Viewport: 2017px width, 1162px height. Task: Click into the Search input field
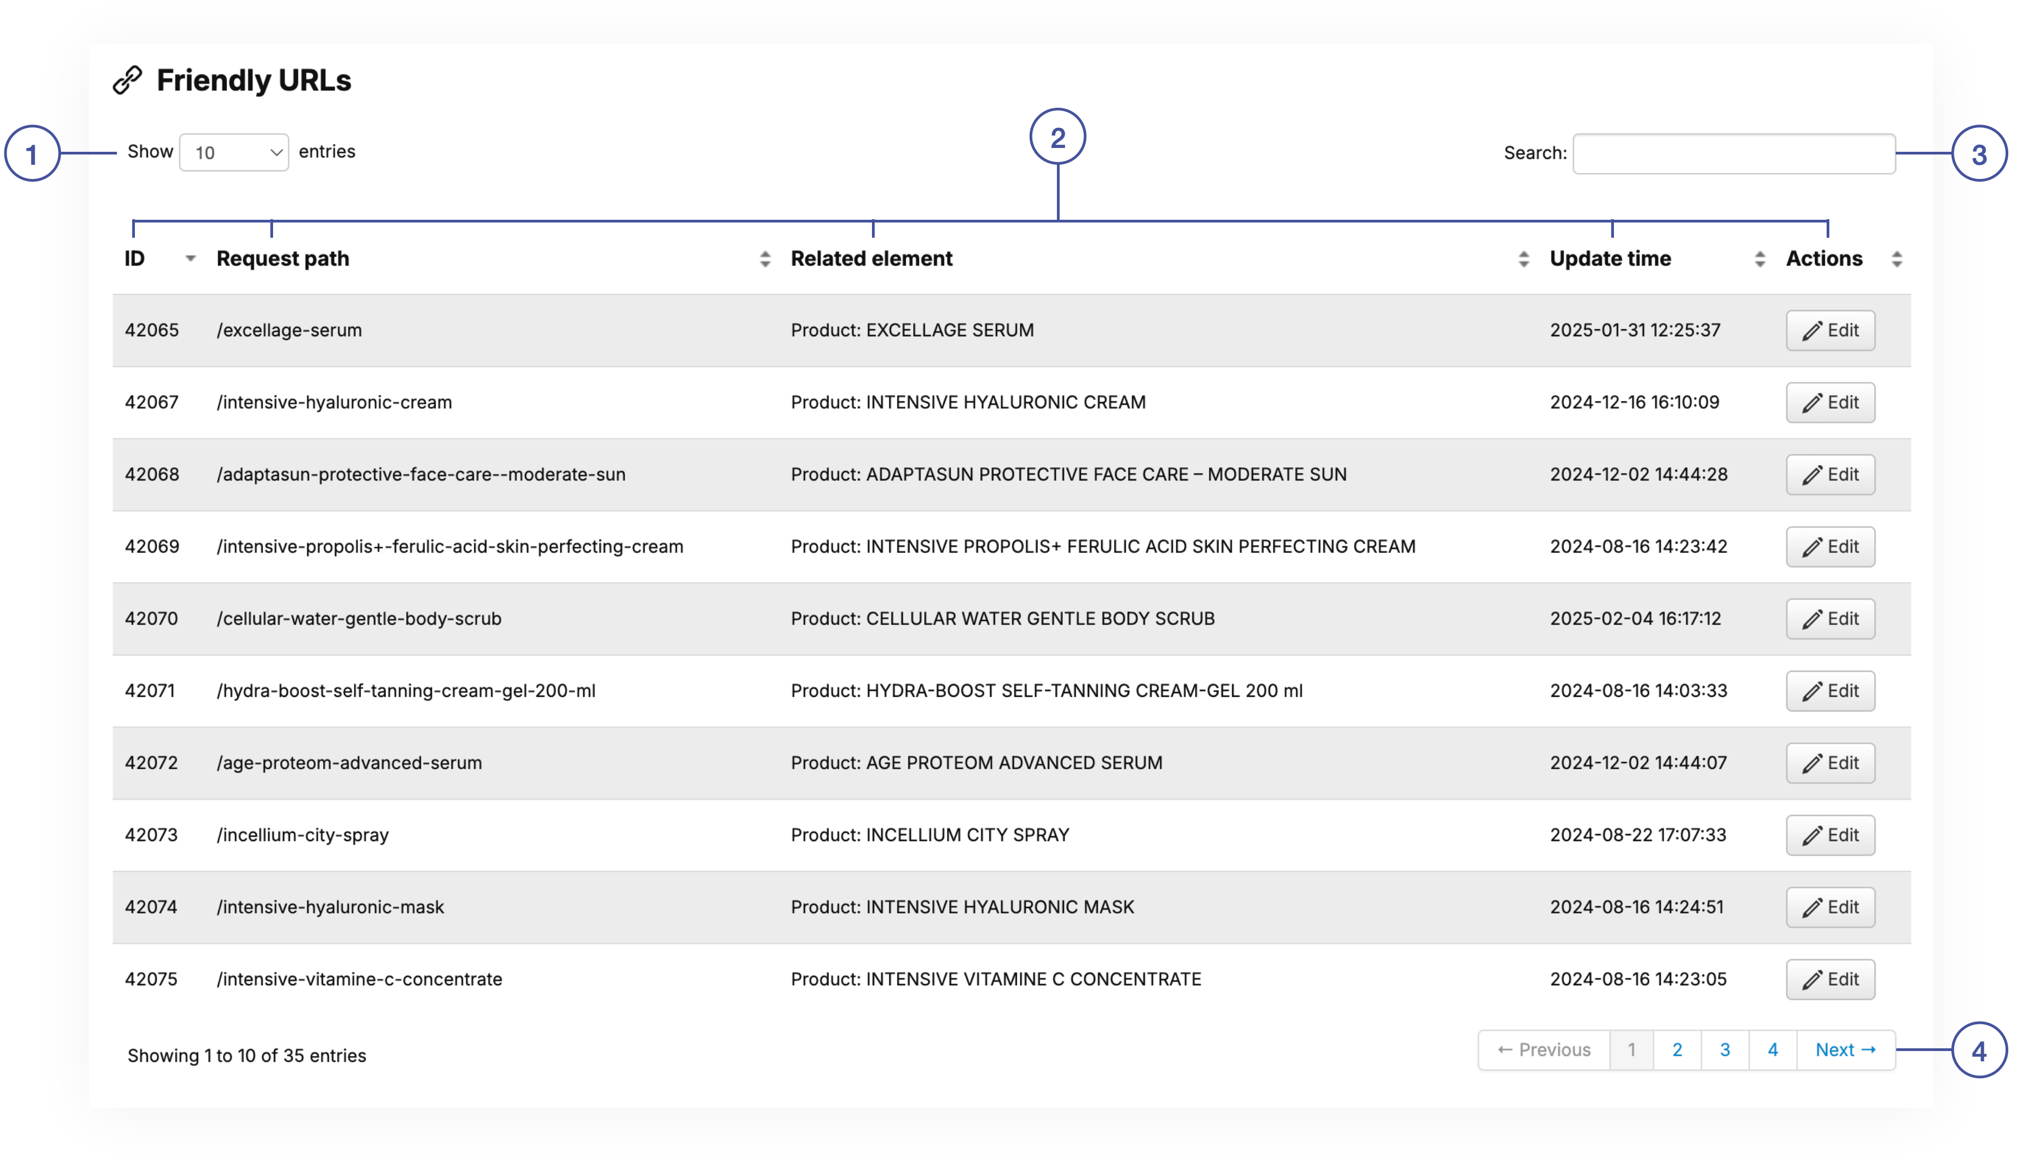pos(1733,153)
